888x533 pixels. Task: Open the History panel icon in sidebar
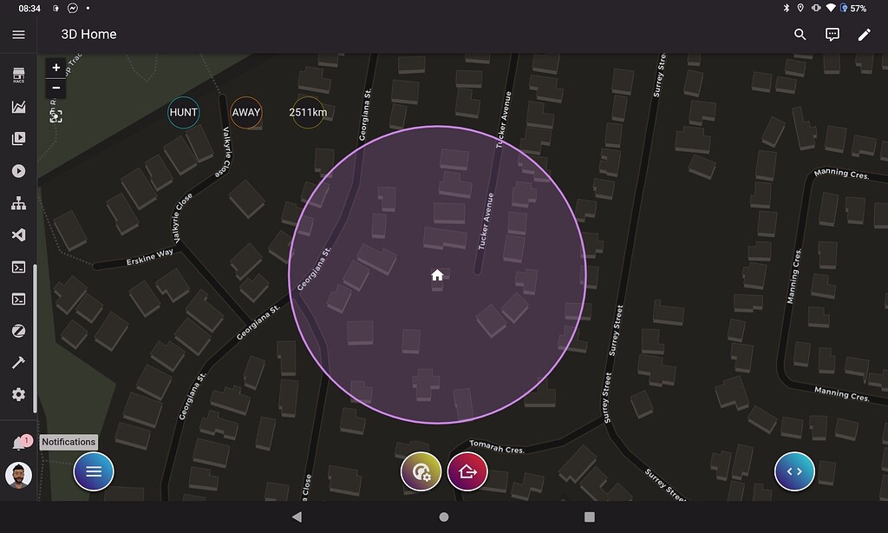pyautogui.click(x=17, y=106)
